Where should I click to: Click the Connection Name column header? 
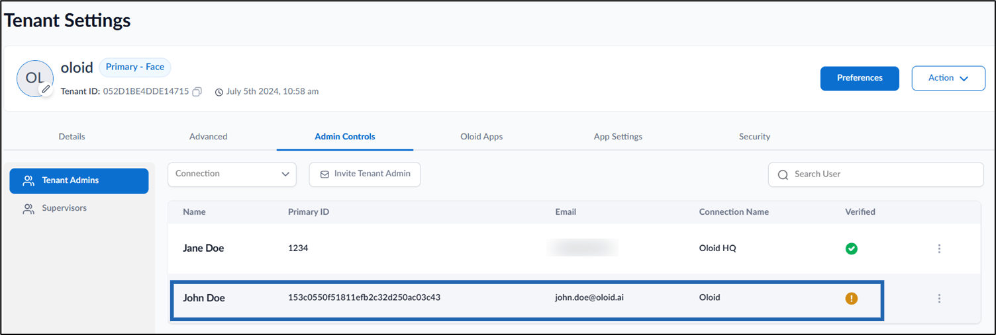(734, 212)
